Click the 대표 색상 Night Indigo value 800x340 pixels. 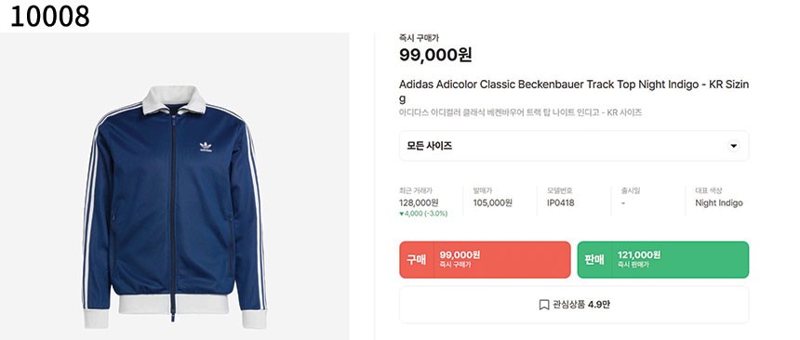coord(719,203)
